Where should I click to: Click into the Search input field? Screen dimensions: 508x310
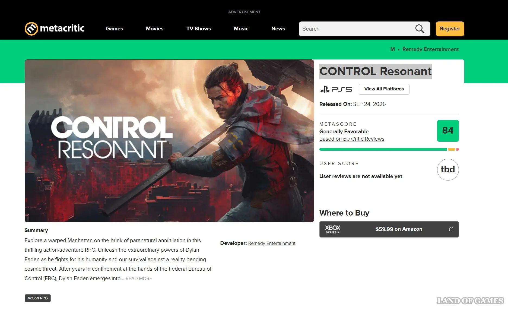click(x=357, y=29)
